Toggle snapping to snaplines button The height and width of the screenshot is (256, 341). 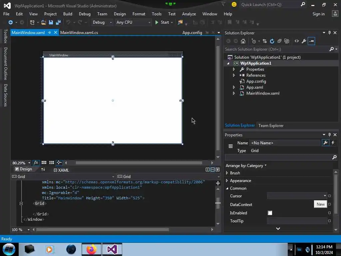click(59, 163)
